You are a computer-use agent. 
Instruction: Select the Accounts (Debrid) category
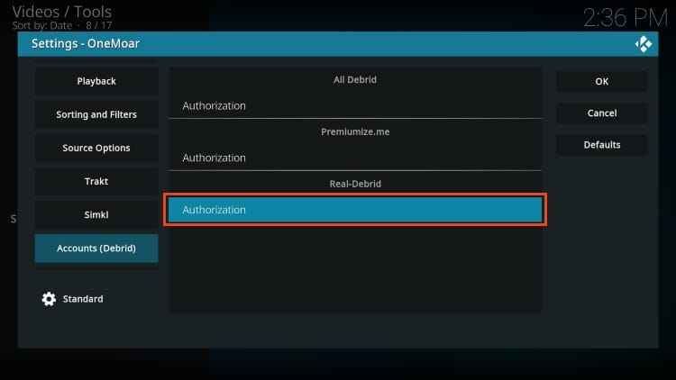(x=96, y=249)
